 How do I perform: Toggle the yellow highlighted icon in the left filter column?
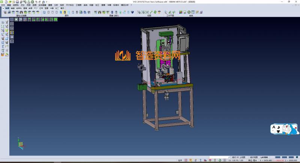pyautogui.click(x=12, y=33)
